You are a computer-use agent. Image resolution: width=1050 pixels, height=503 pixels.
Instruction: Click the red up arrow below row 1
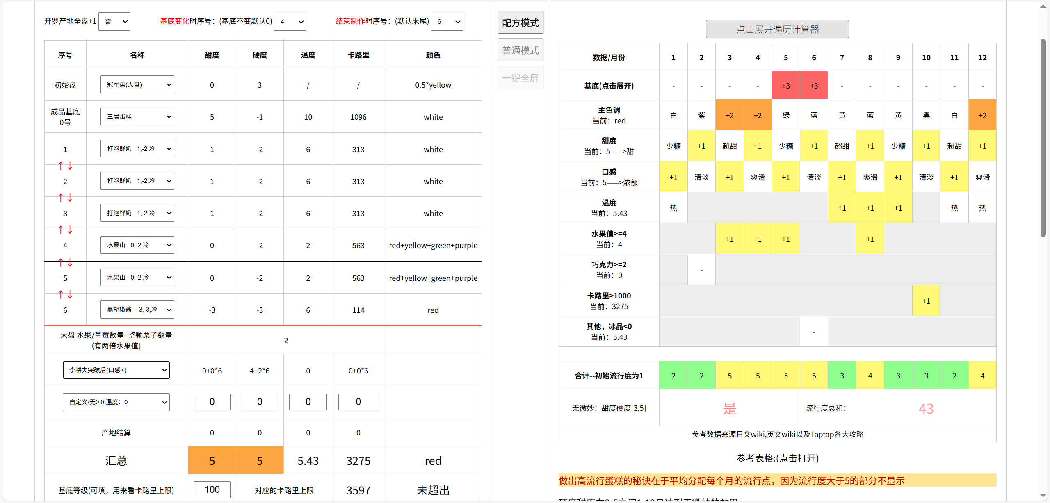61,166
